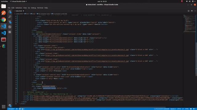Open the clock and calendar in top bar
Image resolution: width=197 pixels, height=110 pixels.
[102, 1]
